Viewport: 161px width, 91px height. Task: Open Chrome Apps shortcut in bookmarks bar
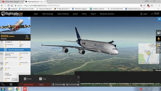4,9
